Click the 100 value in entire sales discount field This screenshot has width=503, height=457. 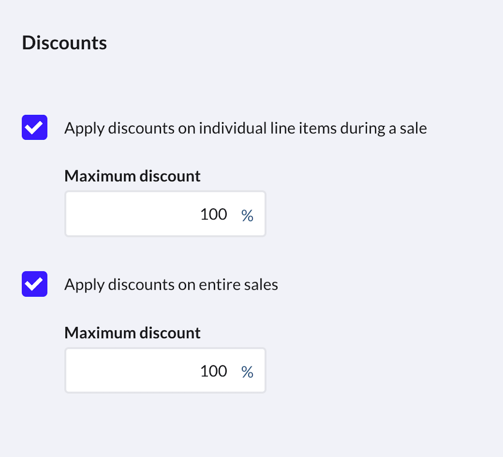click(x=213, y=371)
